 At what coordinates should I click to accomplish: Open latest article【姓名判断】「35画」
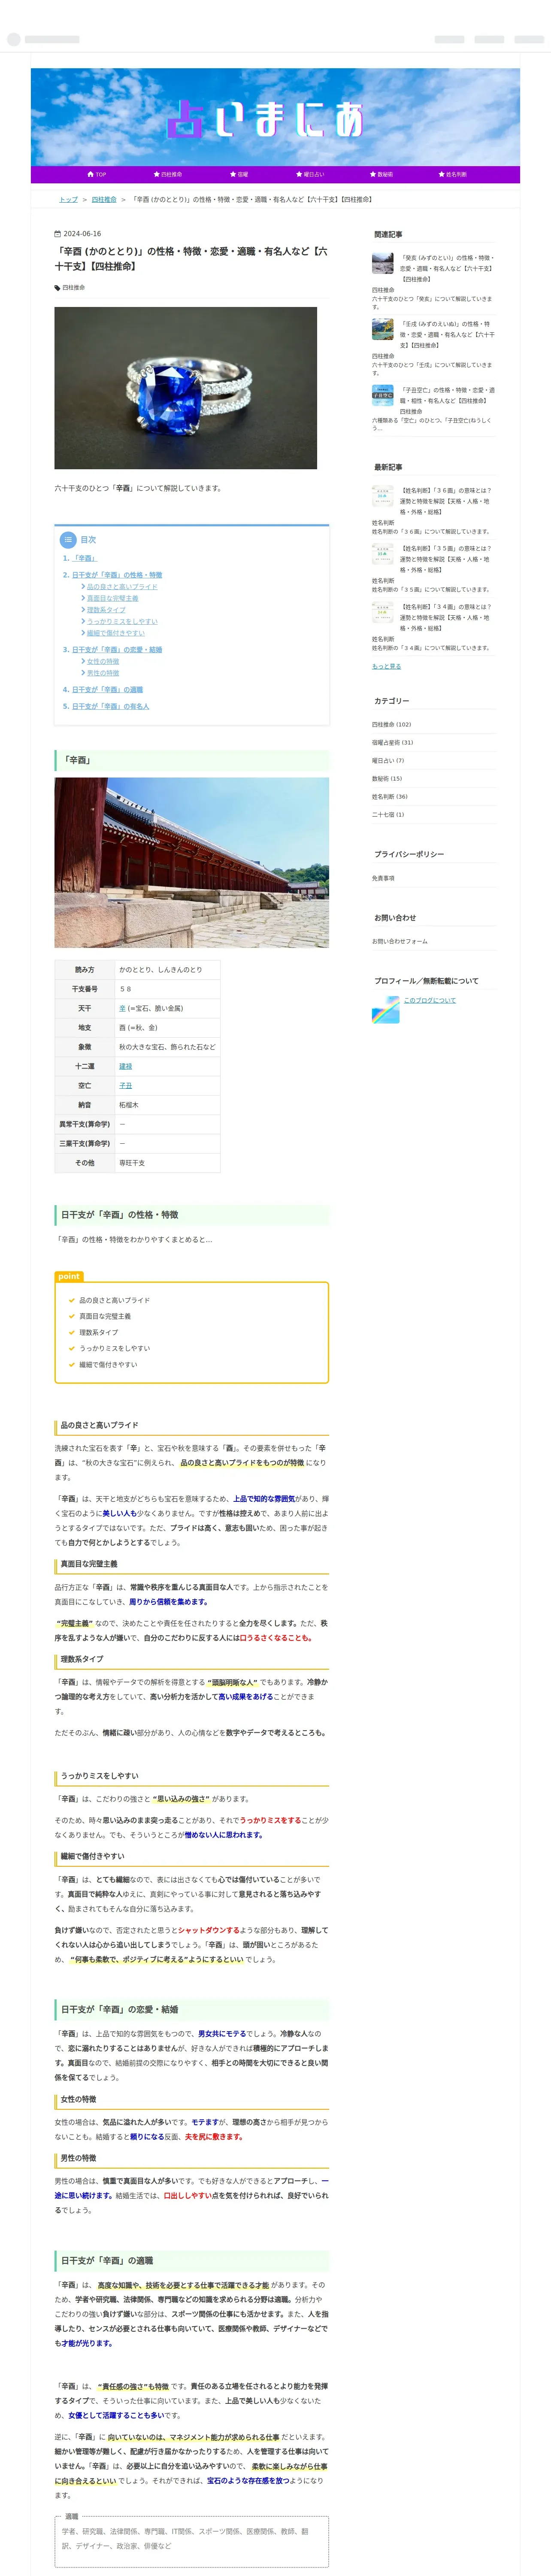click(x=446, y=559)
